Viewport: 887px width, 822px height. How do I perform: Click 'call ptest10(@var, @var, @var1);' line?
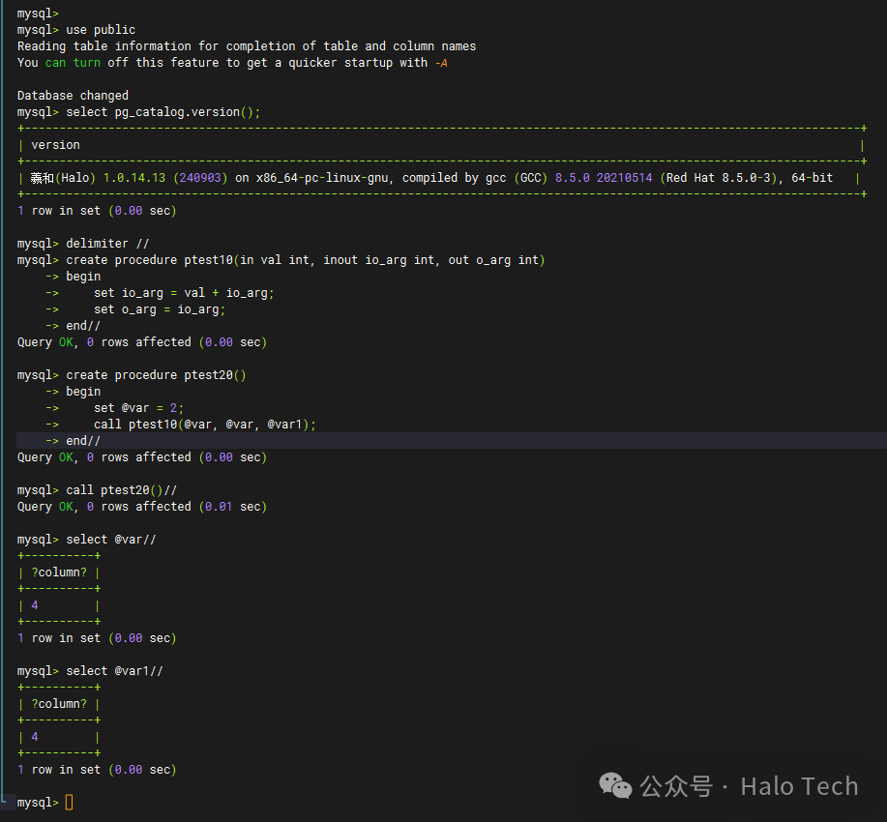click(x=205, y=425)
